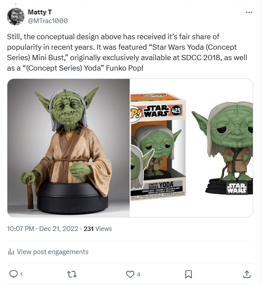Open the three-dot more options menu
The height and width of the screenshot is (285, 262).
click(249, 12)
